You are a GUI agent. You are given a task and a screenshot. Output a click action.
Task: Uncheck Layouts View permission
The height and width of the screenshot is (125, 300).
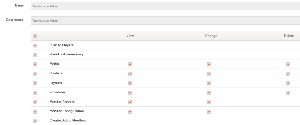(130, 83)
